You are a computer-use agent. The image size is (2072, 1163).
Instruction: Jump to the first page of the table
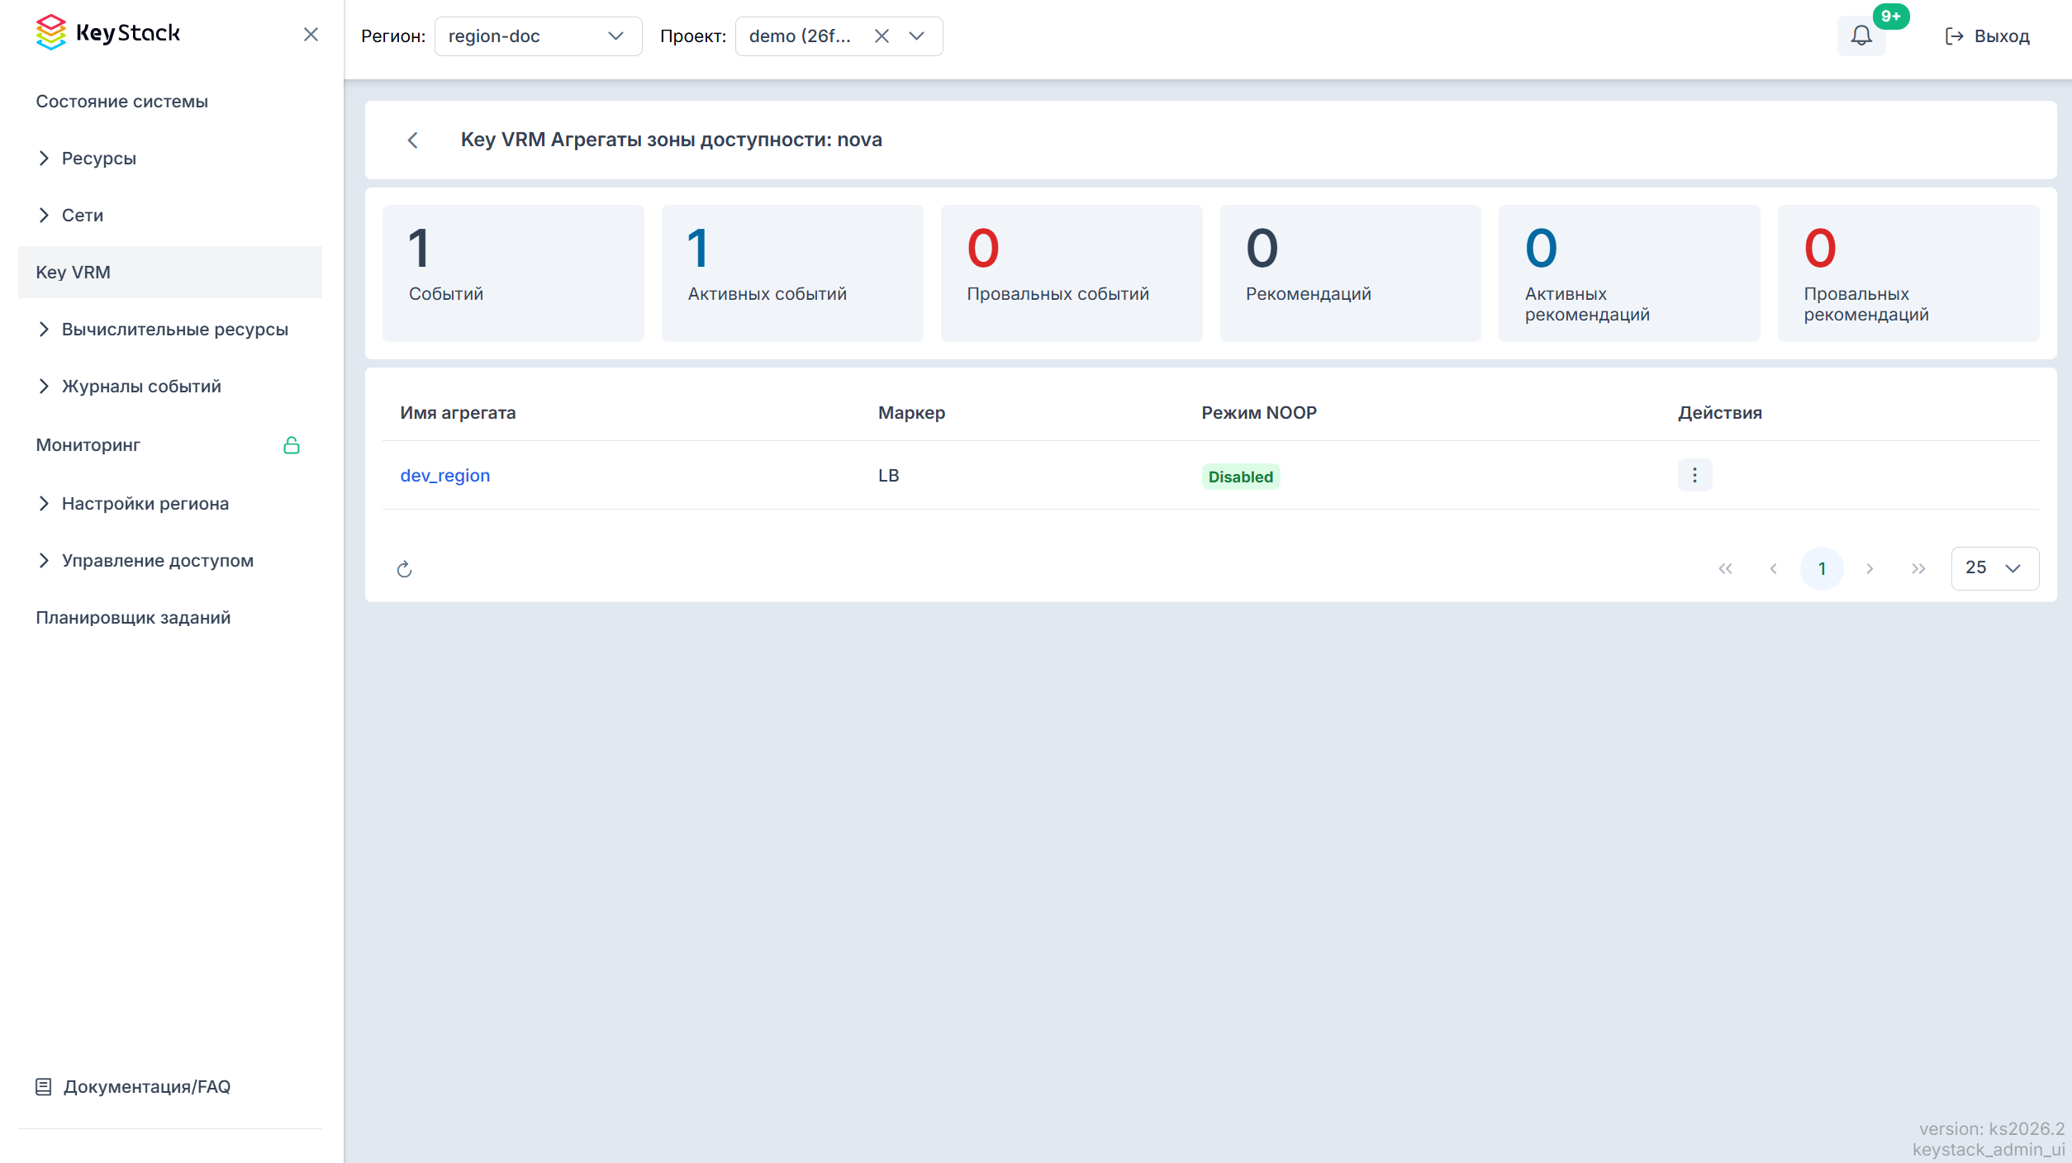tap(1725, 568)
